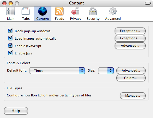Open Advanced JavaScript settings button
This screenshot has width=153, height=118.
pos(130,46)
